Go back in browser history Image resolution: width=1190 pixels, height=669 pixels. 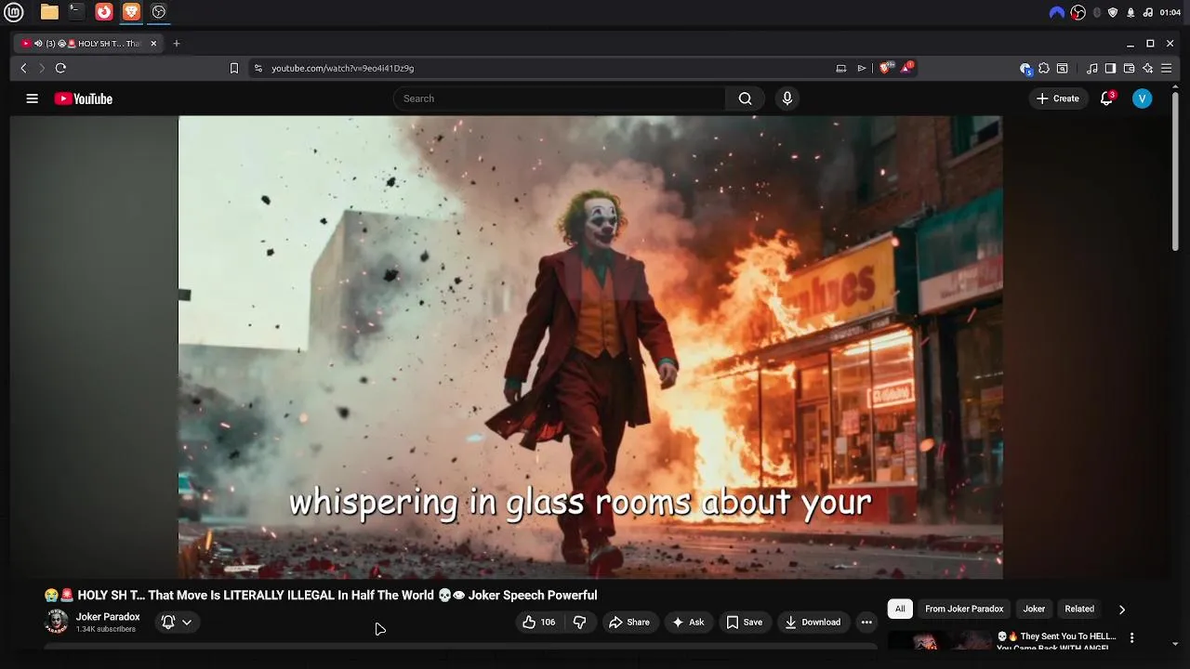click(23, 68)
